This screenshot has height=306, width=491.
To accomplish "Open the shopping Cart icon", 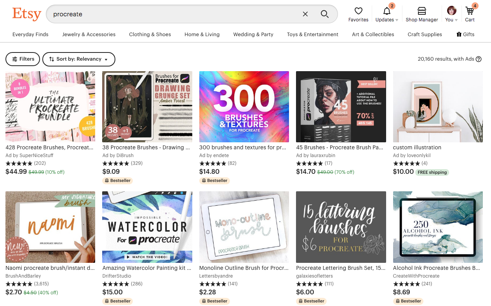I will click(x=470, y=14).
